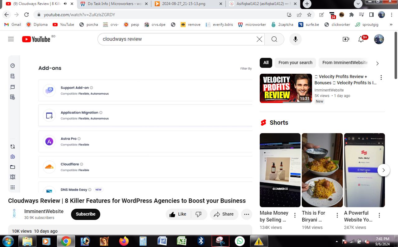Share the video using Share button
The width and height of the screenshot is (398, 247).
point(224,214)
